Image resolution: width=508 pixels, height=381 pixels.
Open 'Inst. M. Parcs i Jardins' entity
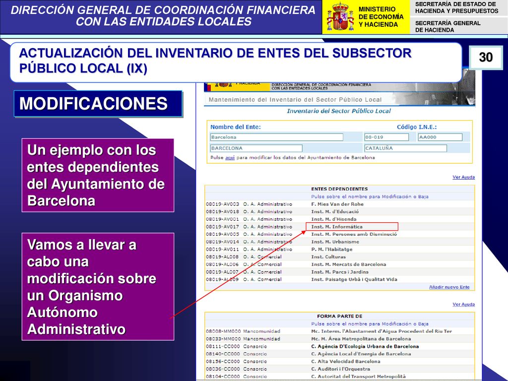point(339,272)
